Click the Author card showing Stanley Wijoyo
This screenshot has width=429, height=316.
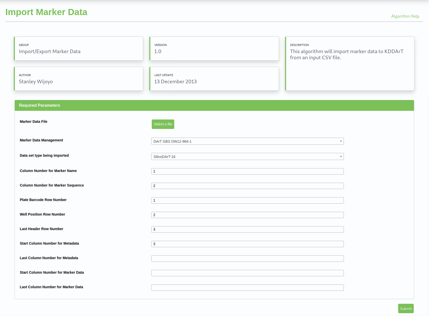coord(78,79)
